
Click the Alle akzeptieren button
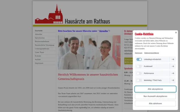pos(155,89)
